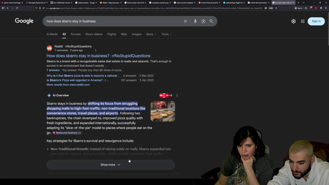Switch to 'panen madu' YouTube browser tab

point(12,3)
